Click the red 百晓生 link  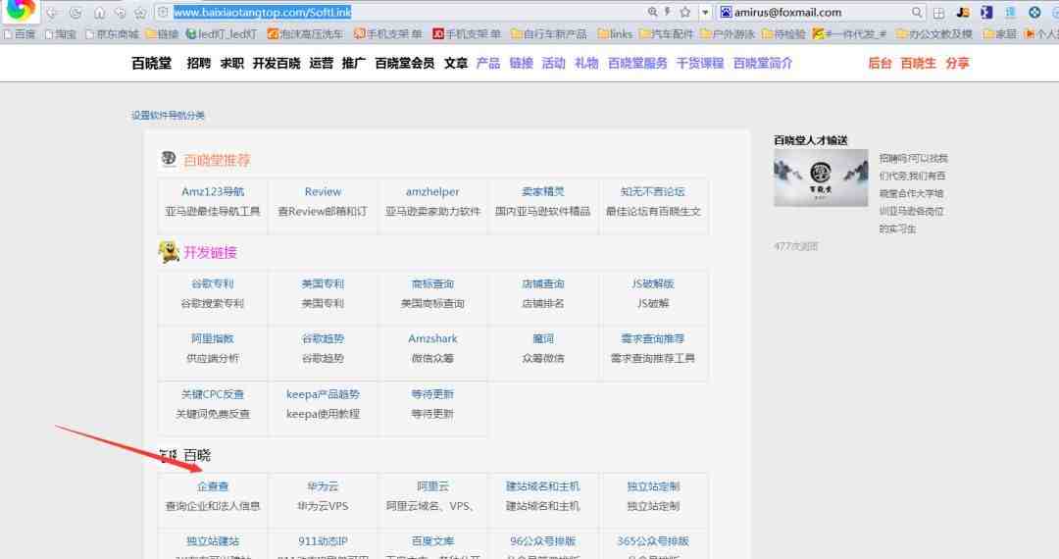point(919,63)
